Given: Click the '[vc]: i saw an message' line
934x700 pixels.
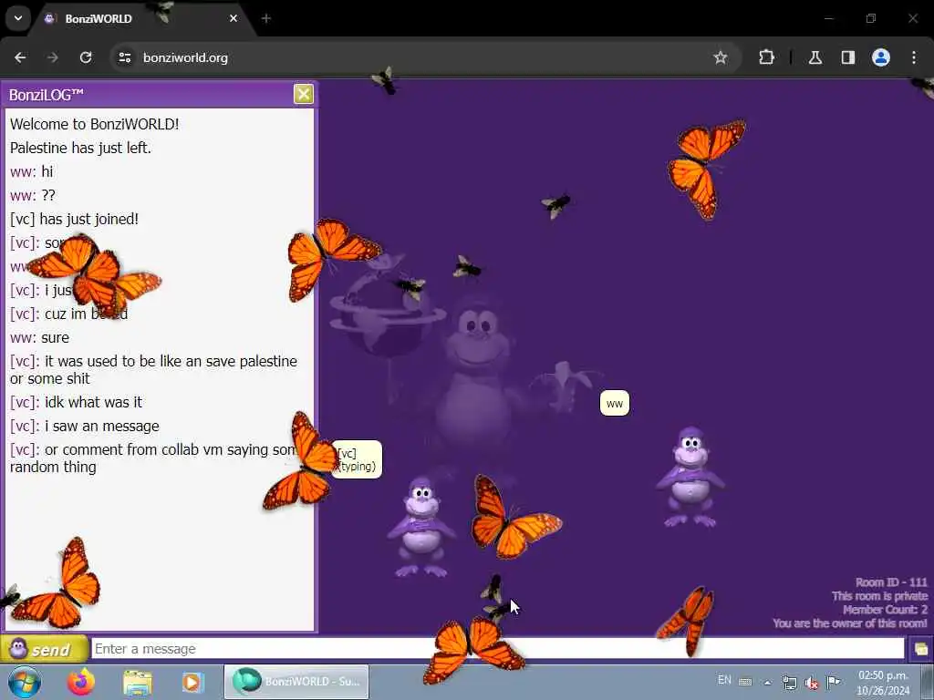Looking at the screenshot, I should point(85,427).
